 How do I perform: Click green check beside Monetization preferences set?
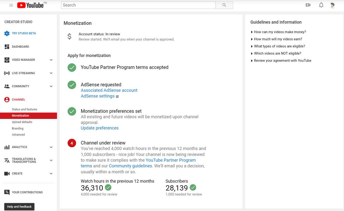pos(72,112)
